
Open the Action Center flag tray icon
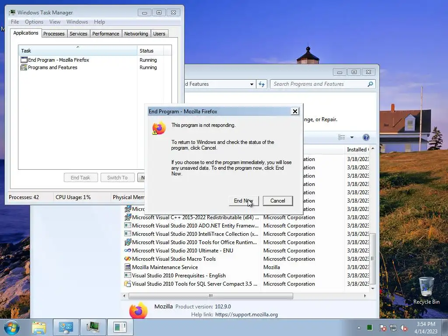[x=383, y=328]
